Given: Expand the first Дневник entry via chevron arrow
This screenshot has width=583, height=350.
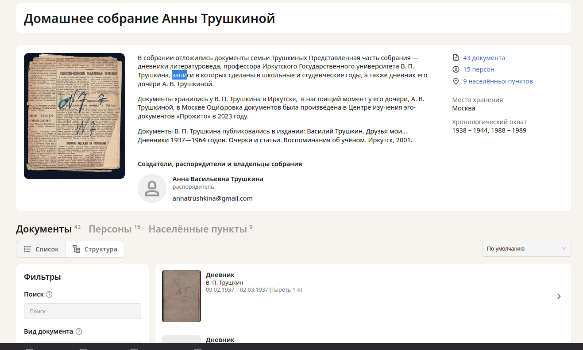Looking at the screenshot, I should [559, 297].
